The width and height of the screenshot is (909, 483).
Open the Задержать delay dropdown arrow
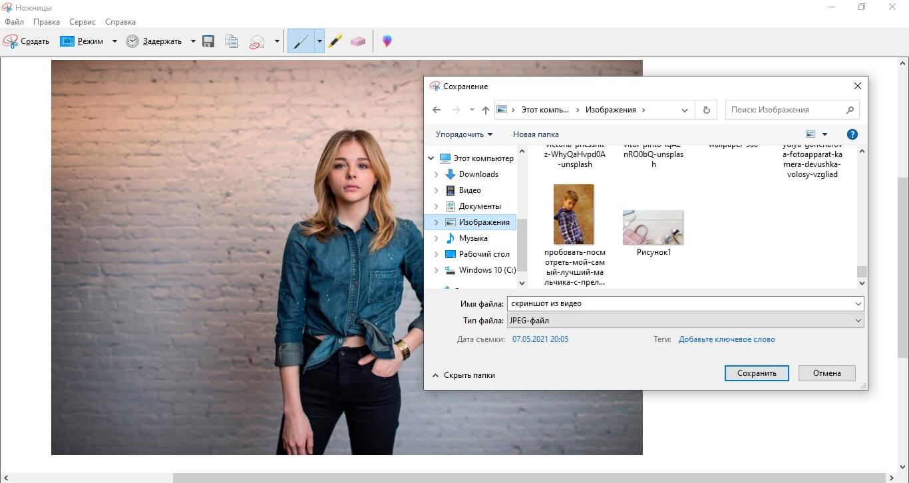[193, 41]
